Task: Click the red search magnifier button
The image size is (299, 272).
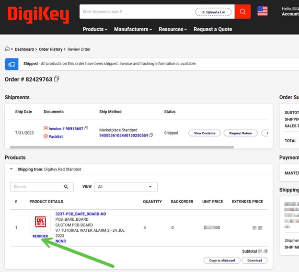Action: 242,11
